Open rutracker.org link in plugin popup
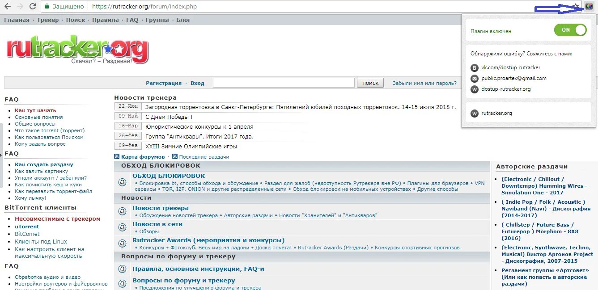 (496, 113)
